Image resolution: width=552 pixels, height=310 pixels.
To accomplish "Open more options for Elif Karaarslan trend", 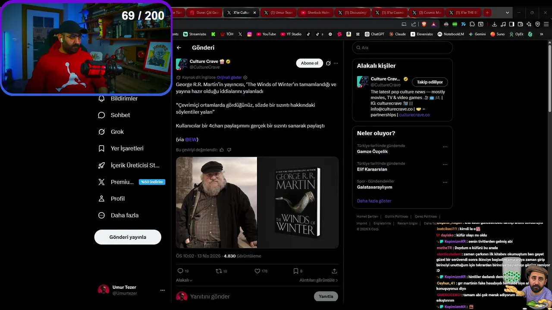I will click(x=445, y=164).
